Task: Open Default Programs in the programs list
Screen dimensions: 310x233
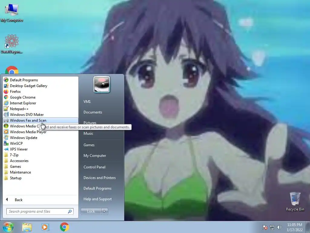Action: coord(41,80)
